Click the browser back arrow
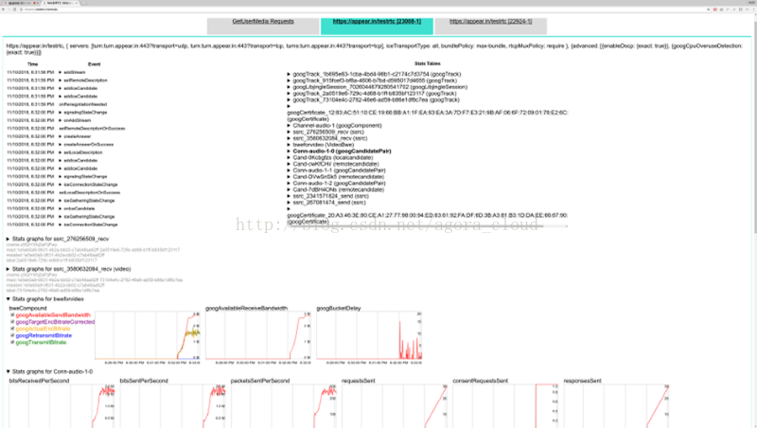 pos(4,9)
